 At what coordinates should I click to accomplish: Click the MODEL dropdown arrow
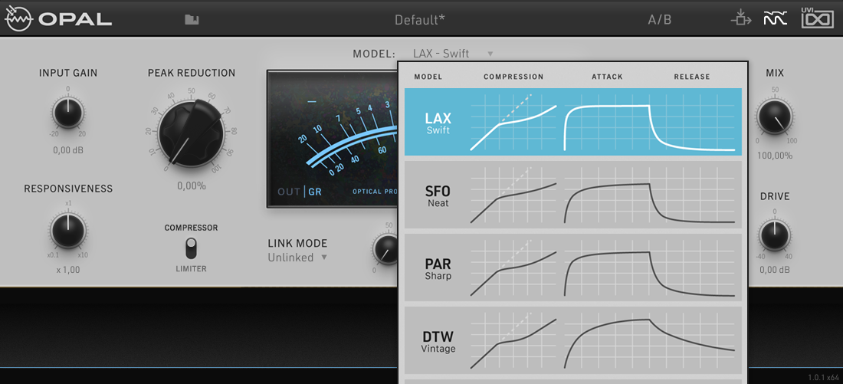point(490,54)
